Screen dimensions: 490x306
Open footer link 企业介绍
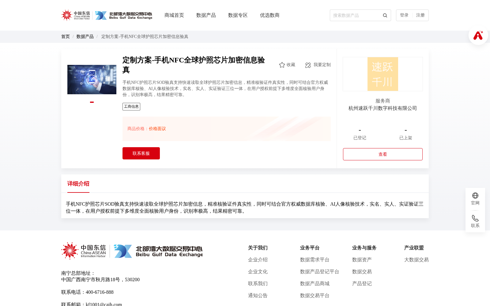click(258, 260)
